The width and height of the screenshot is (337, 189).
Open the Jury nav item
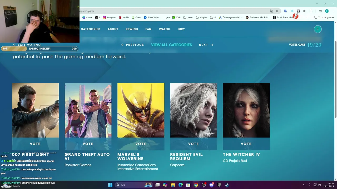(x=181, y=29)
